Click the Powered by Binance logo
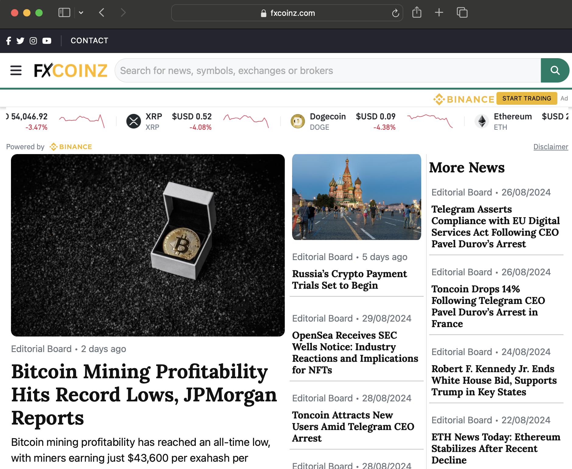Viewport: 572px width, 469px height. pyautogui.click(x=71, y=147)
